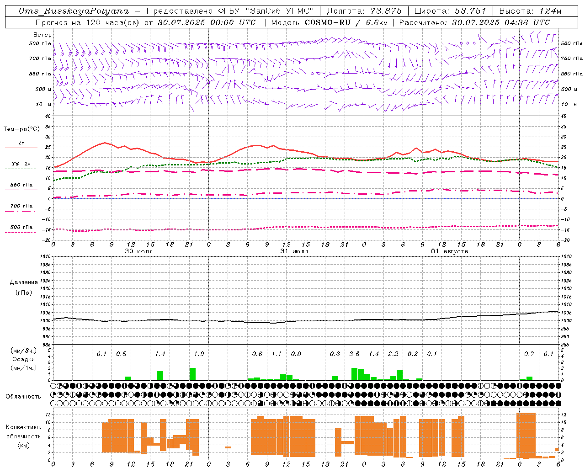Click the grid resolution 6.6км
This screenshot has height=468, width=585.
point(377,22)
